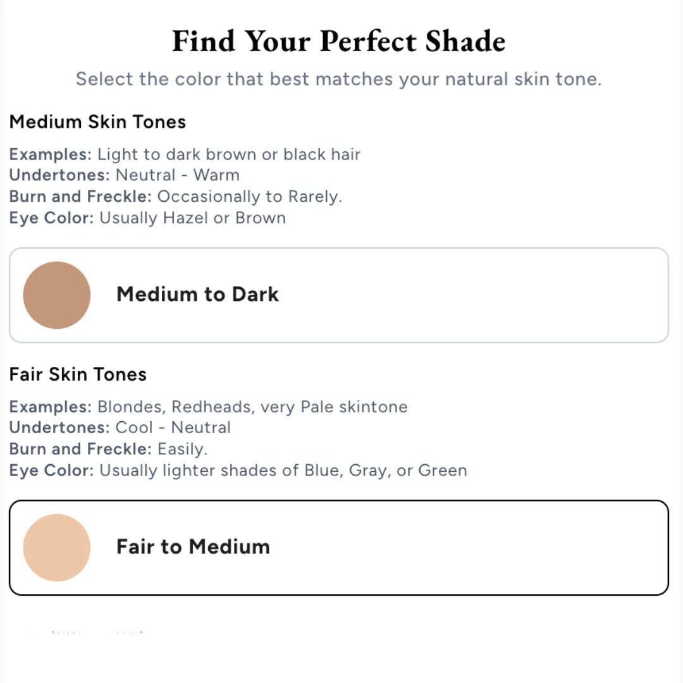Image resolution: width=683 pixels, height=683 pixels.
Task: Click the brown Medium to Dark color swatch
Action: [x=57, y=295]
